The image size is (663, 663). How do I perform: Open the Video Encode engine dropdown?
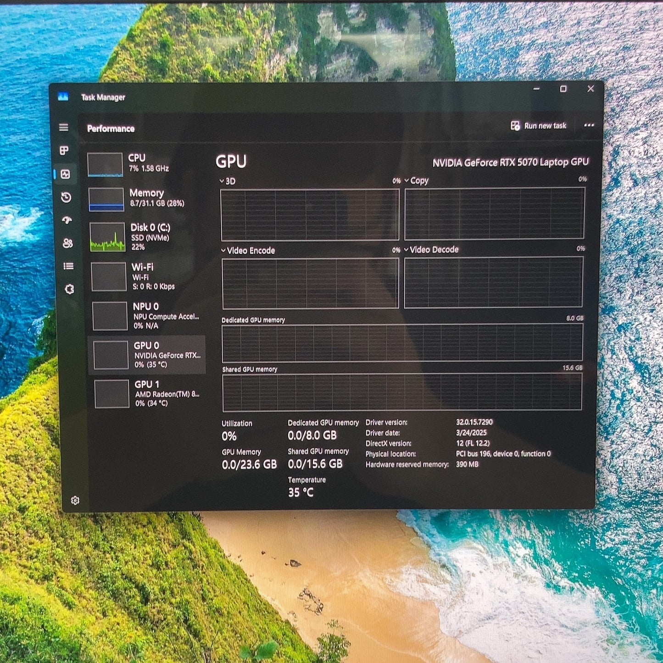pyautogui.click(x=223, y=251)
